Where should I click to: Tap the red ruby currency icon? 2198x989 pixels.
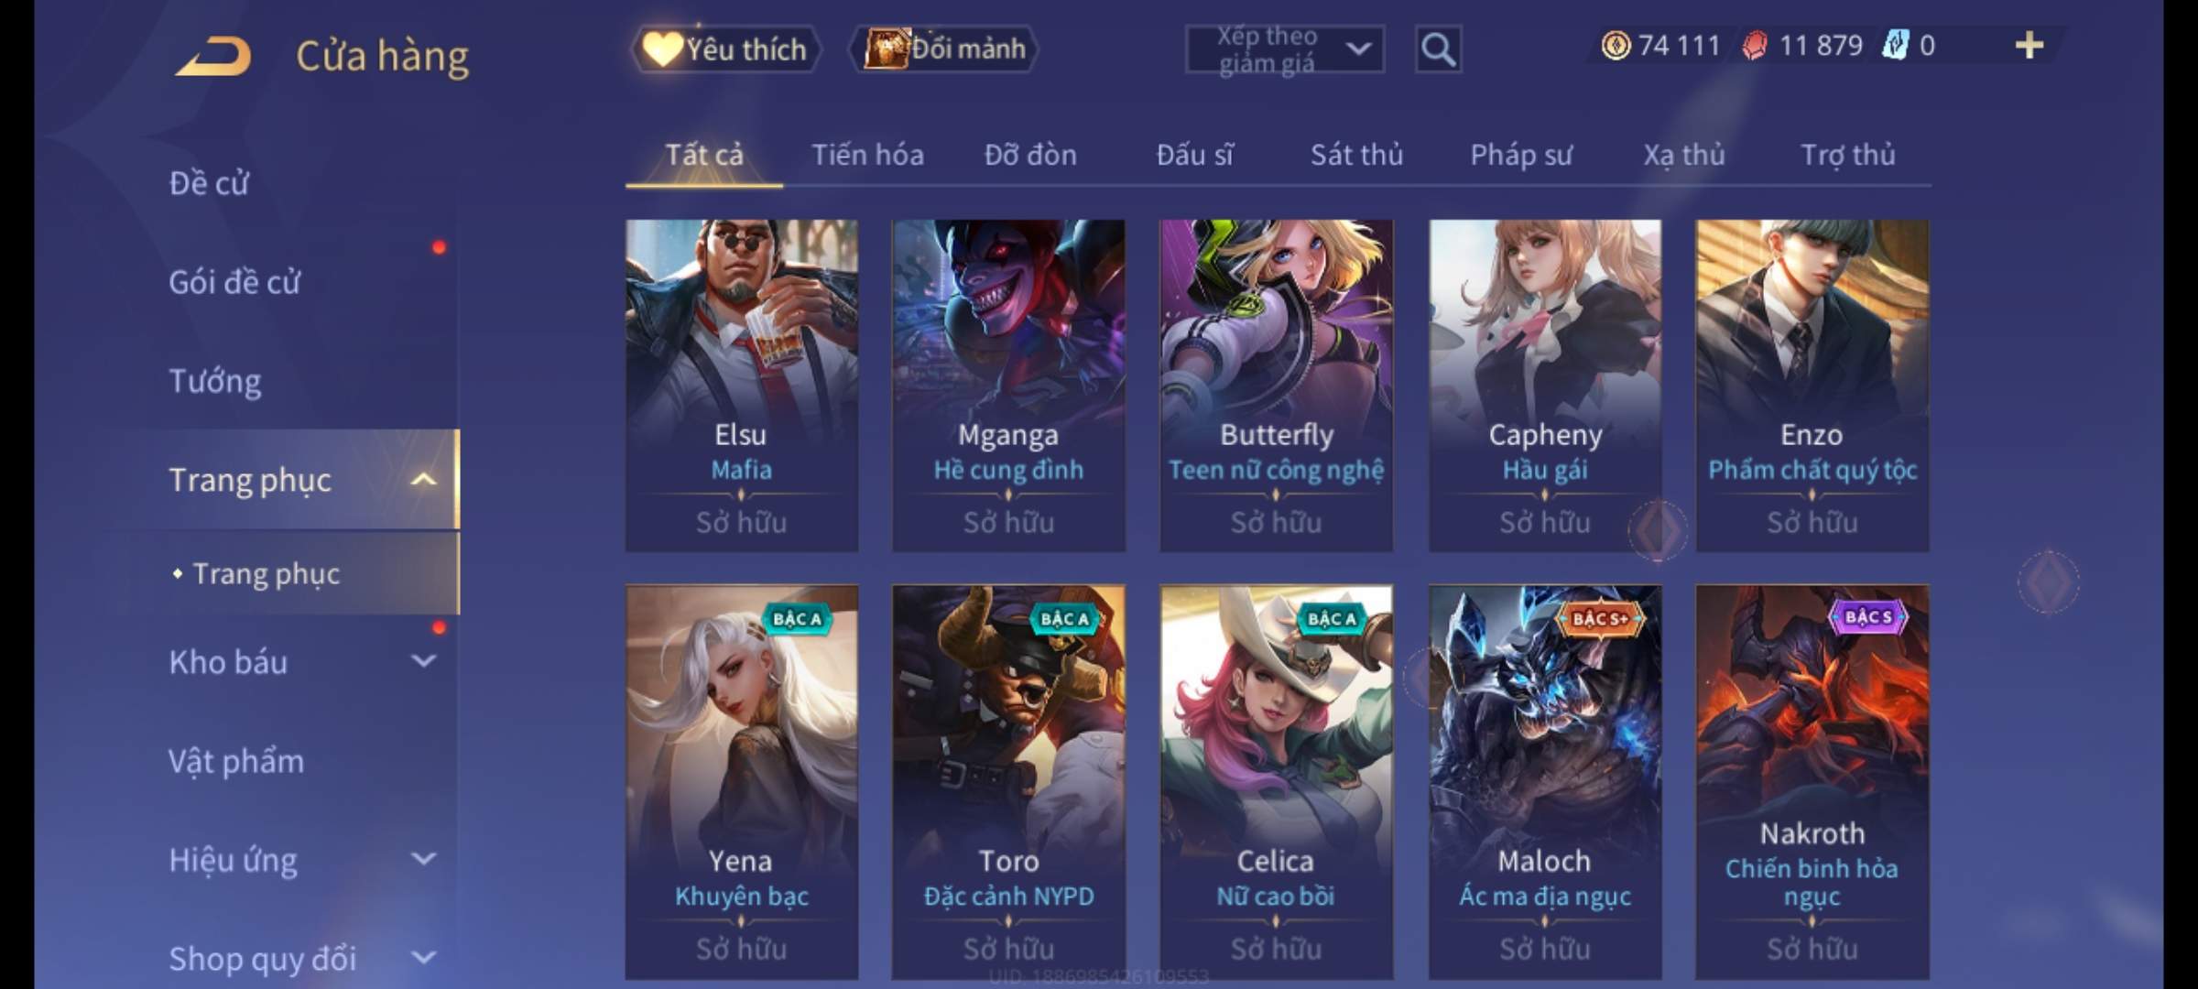tap(1754, 45)
